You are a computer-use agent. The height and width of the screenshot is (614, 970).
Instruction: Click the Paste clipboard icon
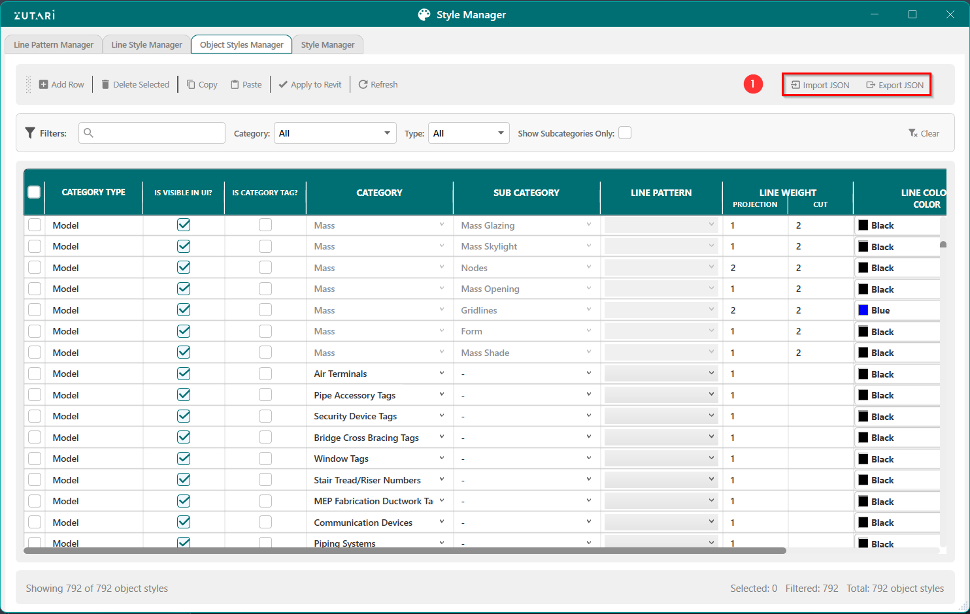(x=235, y=84)
